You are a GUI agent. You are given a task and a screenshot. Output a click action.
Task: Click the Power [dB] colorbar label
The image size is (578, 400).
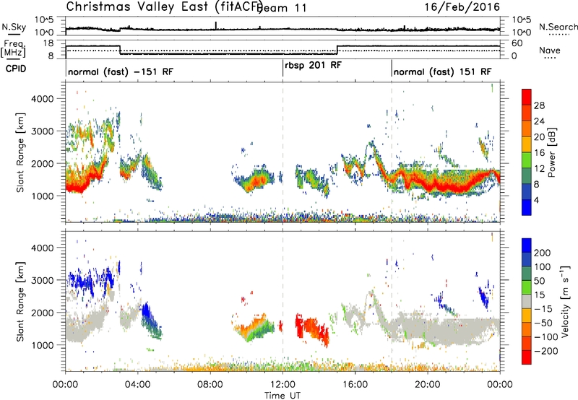pyautogui.click(x=551, y=152)
